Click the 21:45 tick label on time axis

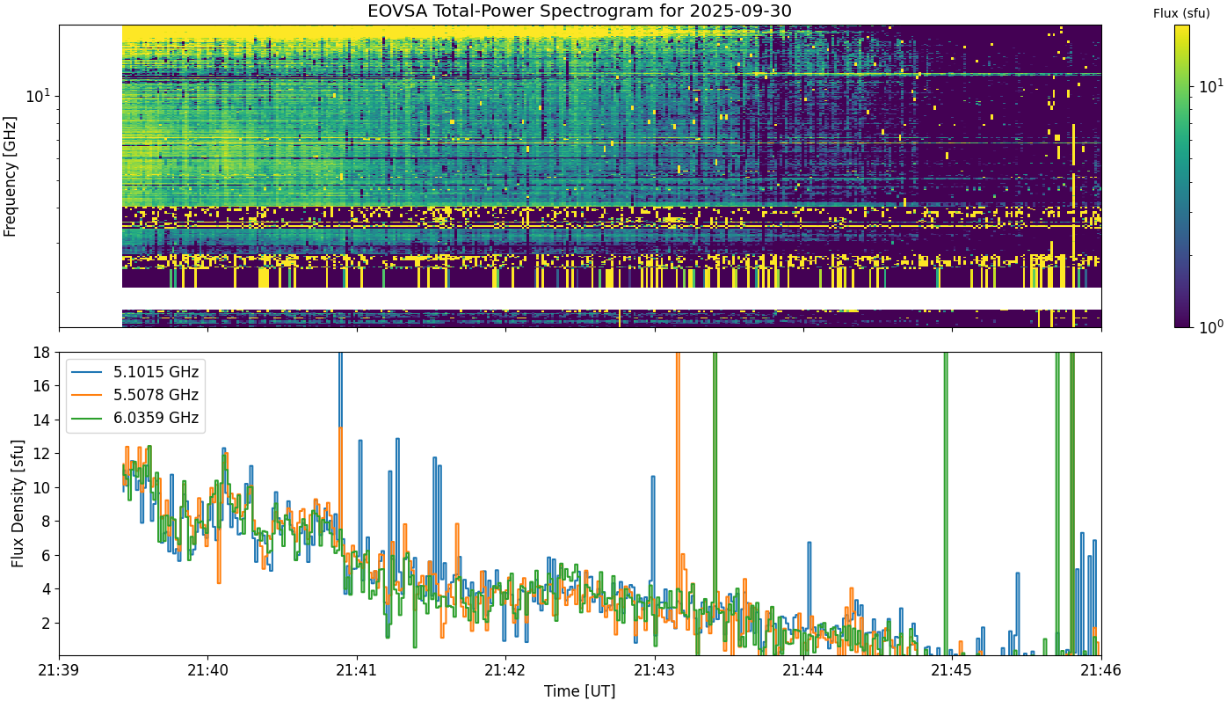[952, 671]
